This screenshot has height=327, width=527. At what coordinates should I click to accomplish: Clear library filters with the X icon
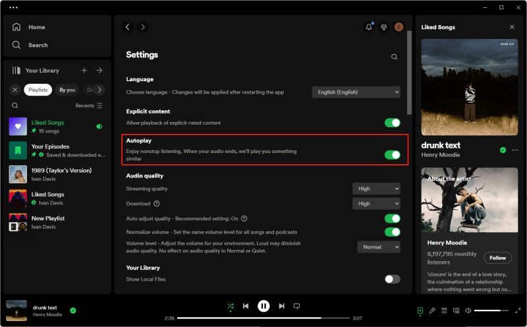[x=14, y=90]
